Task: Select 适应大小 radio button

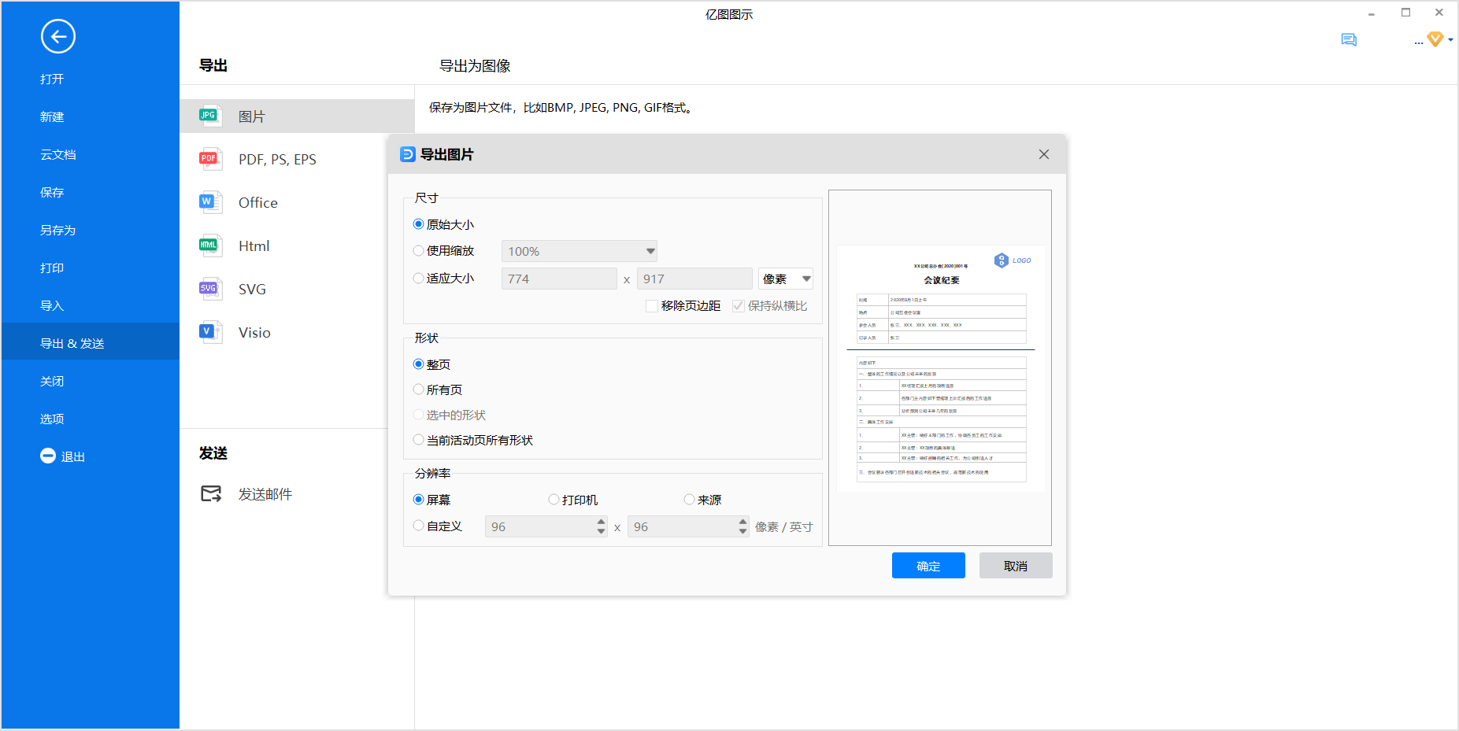Action: coord(419,279)
